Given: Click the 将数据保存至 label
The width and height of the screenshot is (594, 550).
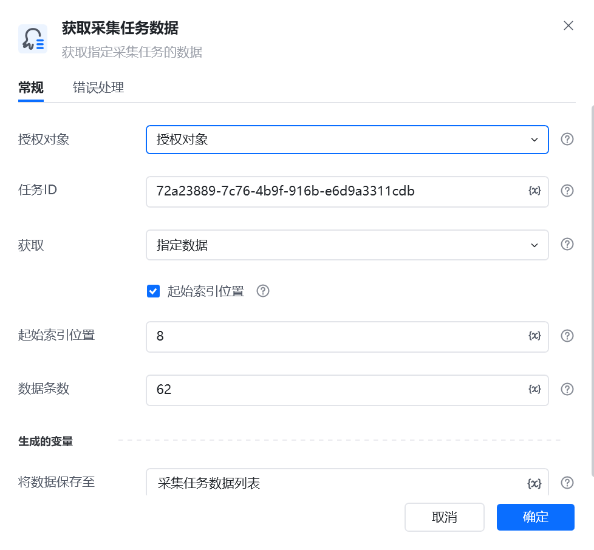Looking at the screenshot, I should click(56, 482).
